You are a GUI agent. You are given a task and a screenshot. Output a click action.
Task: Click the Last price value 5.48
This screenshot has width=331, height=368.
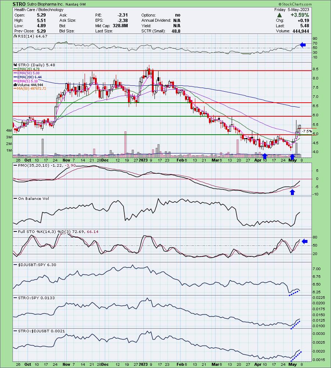[305, 26]
